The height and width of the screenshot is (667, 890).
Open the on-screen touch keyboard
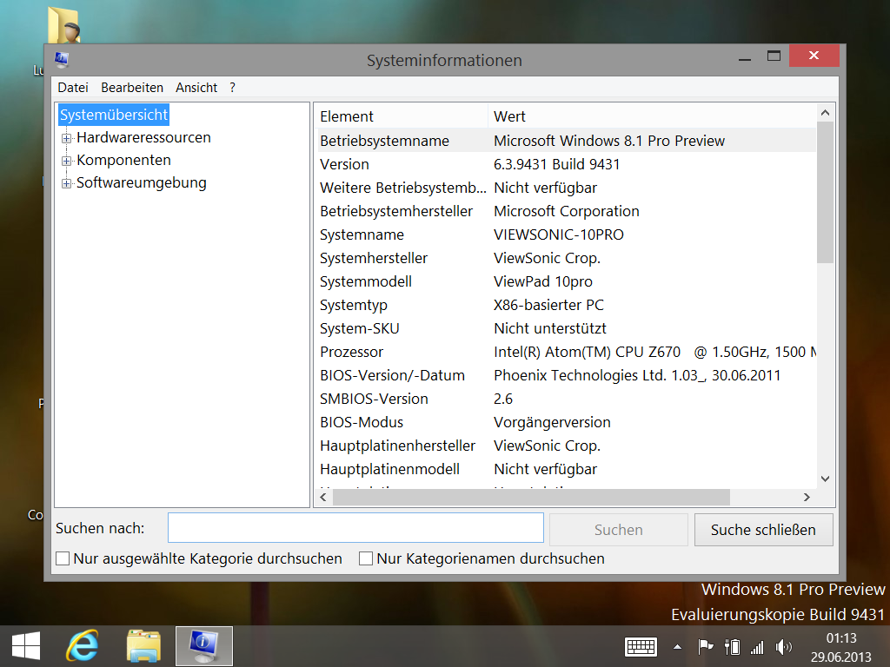pos(641,646)
